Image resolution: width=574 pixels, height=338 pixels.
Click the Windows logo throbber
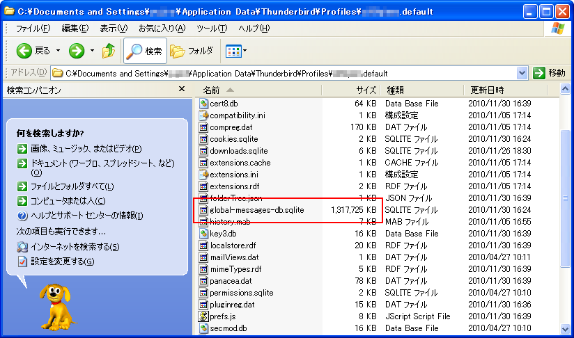557,28
